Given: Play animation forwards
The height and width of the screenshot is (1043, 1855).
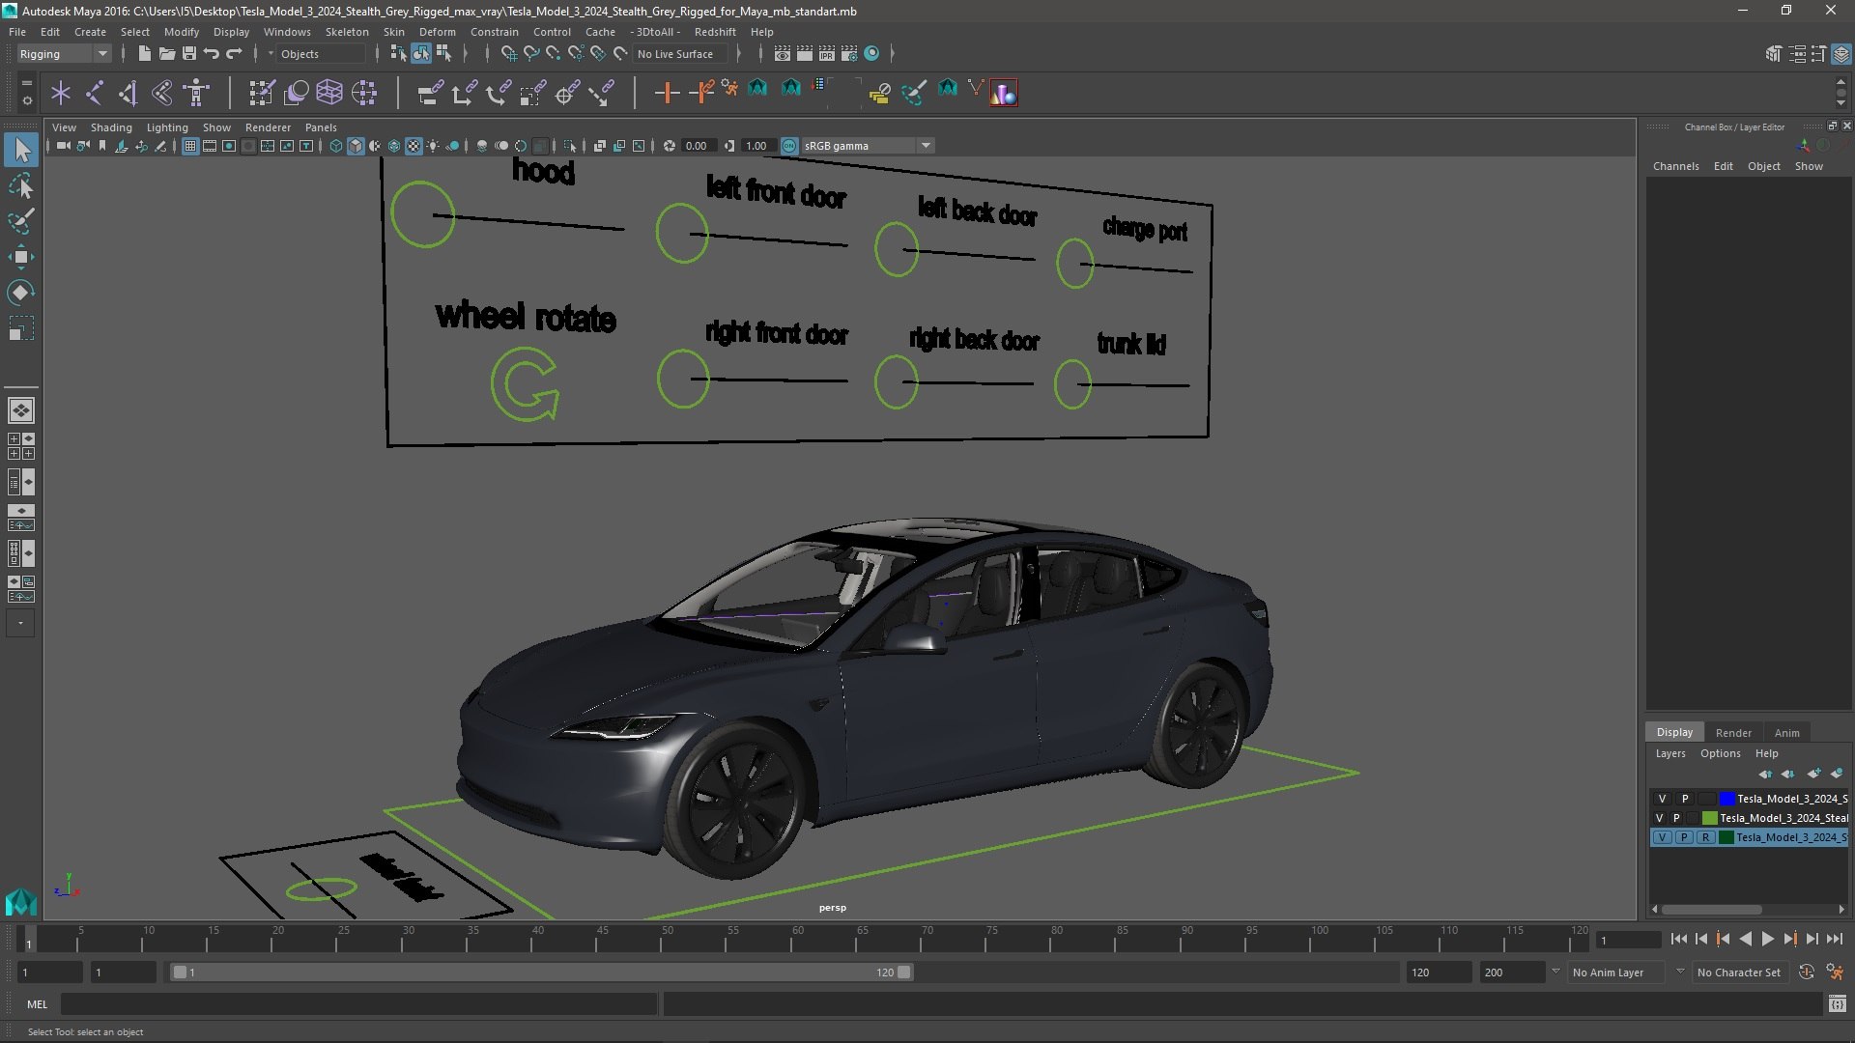Looking at the screenshot, I should click(1768, 939).
